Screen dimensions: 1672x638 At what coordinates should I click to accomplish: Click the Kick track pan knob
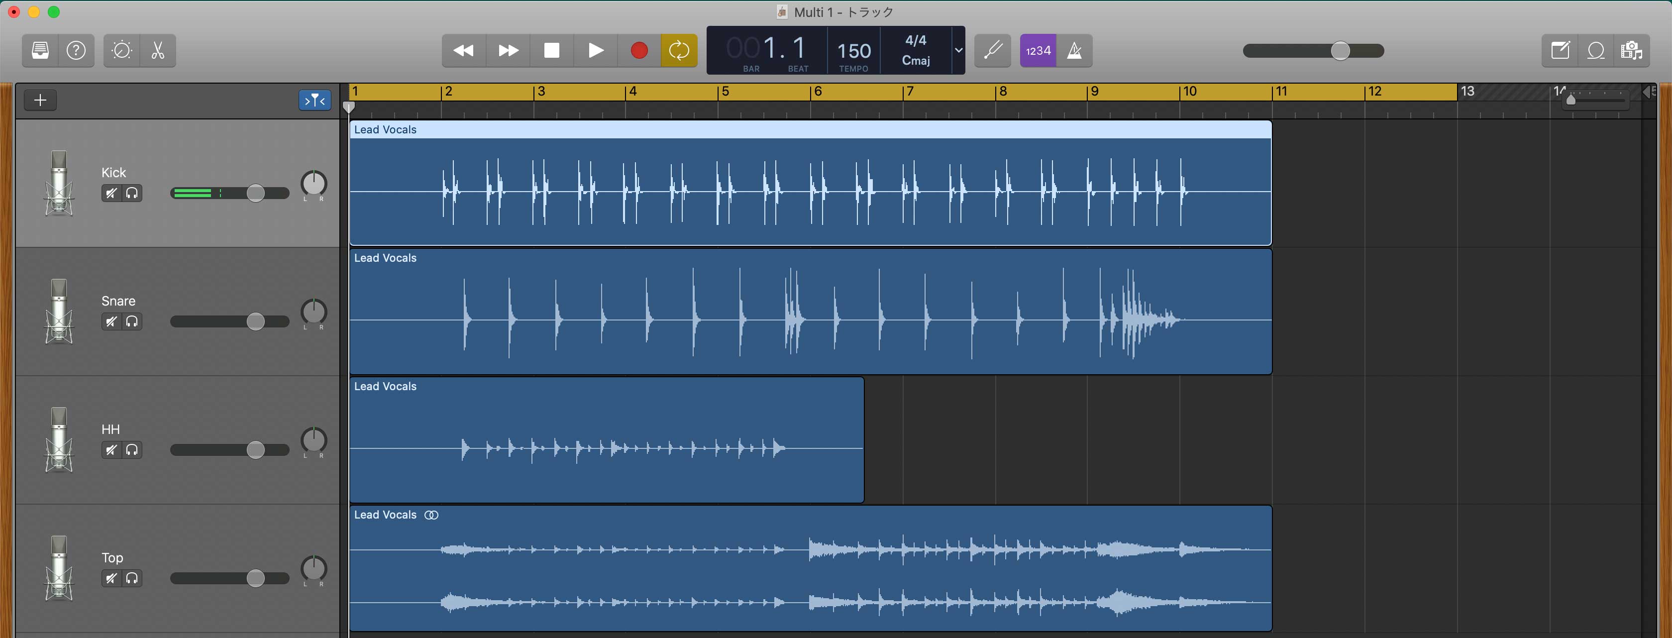tap(314, 184)
